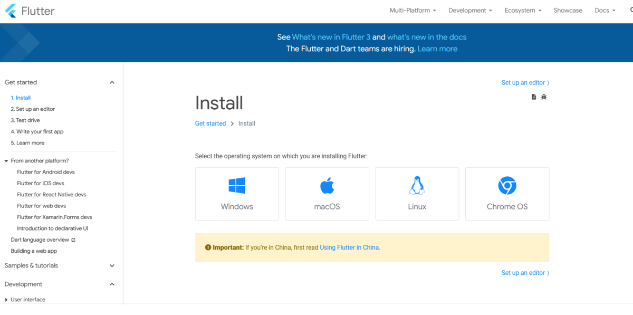
Task: Expand the Samples & tutorials section
Action: point(112,266)
